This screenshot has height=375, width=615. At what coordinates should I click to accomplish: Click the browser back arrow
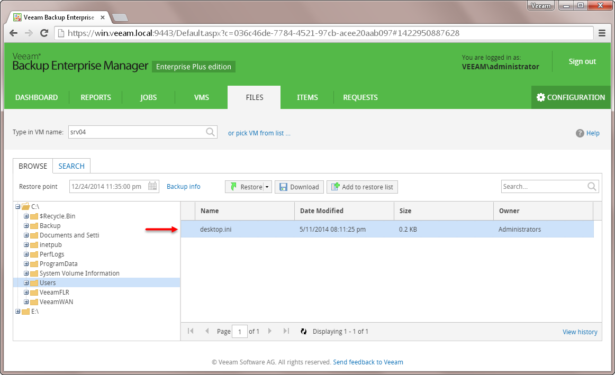click(14, 33)
